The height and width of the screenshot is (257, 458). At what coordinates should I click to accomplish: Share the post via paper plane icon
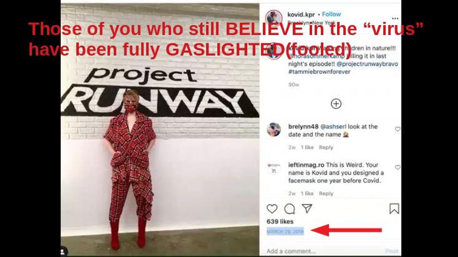[307, 208]
